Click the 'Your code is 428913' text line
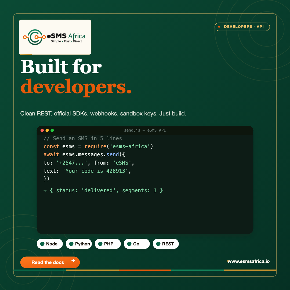 (x=87, y=171)
